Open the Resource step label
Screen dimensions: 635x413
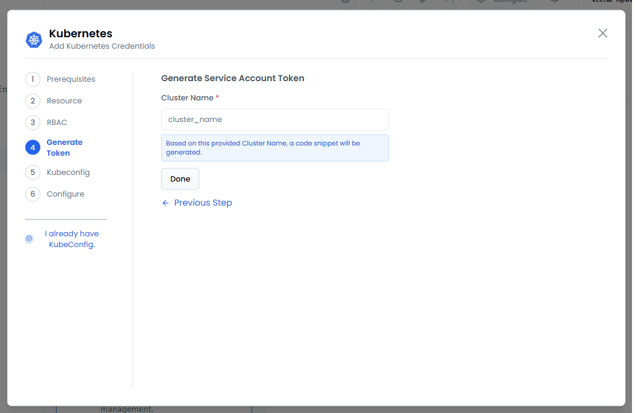(x=64, y=101)
